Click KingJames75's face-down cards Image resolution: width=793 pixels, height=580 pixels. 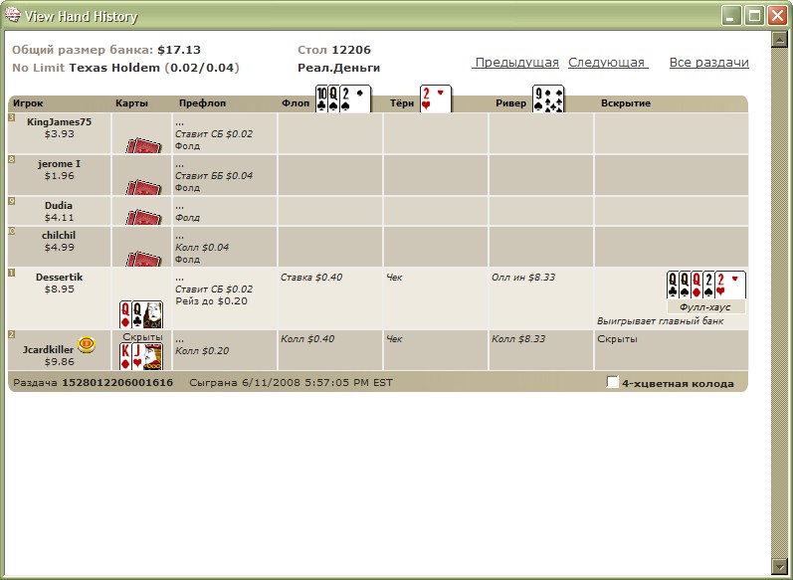[x=142, y=144]
